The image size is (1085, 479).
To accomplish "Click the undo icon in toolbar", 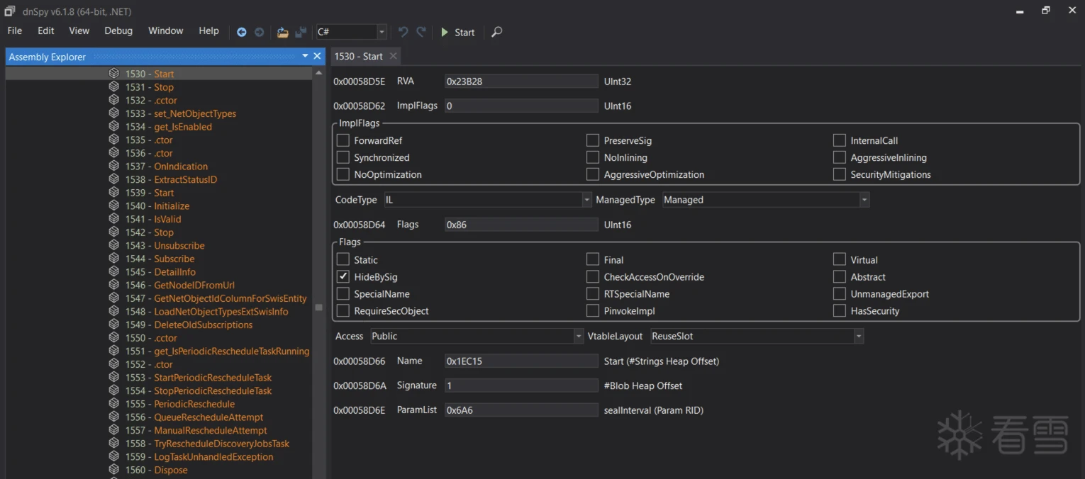I will (x=403, y=32).
